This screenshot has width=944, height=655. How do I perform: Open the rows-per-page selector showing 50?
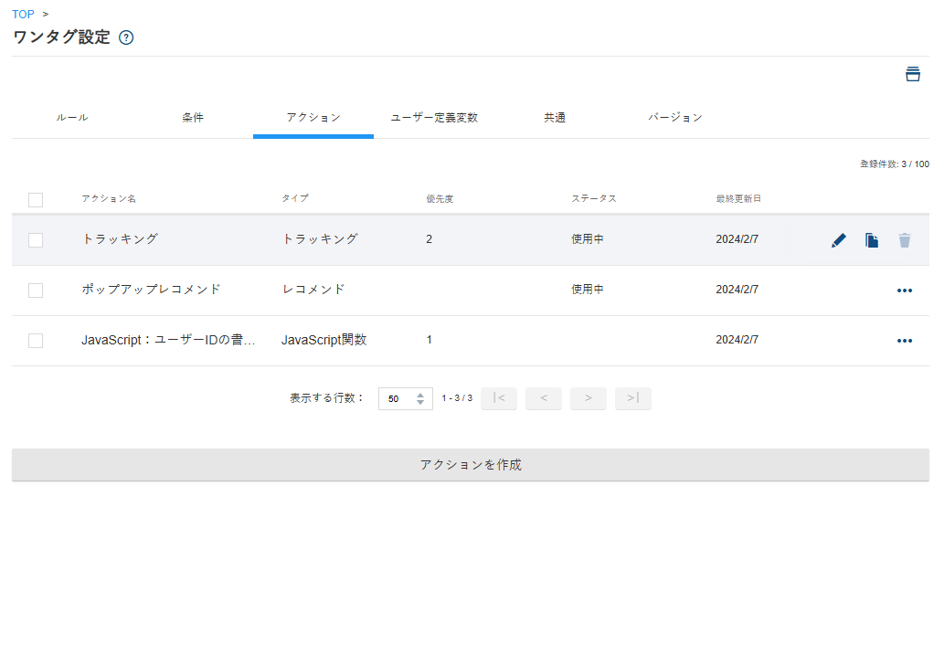tap(405, 398)
